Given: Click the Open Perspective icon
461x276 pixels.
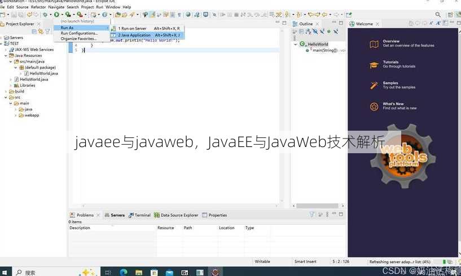Looking at the screenshot, I should pos(450,15).
